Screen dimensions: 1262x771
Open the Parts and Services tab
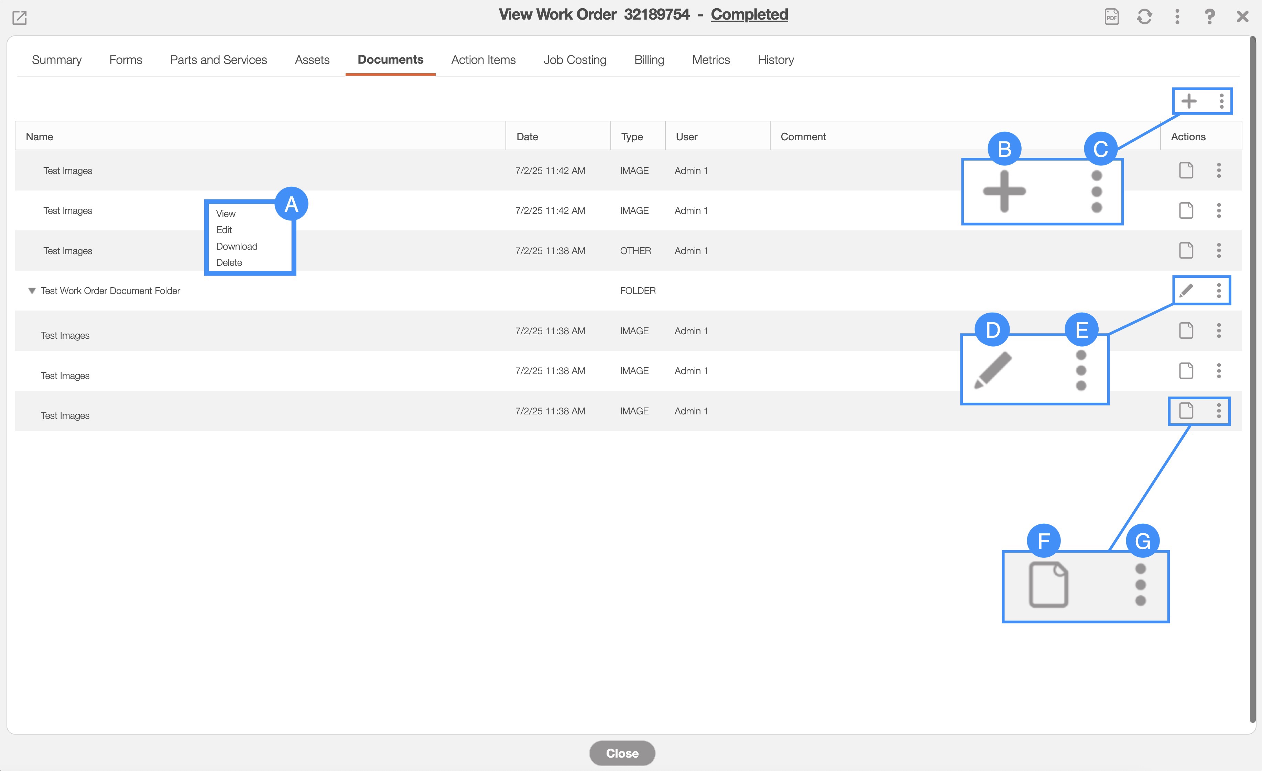click(x=218, y=60)
